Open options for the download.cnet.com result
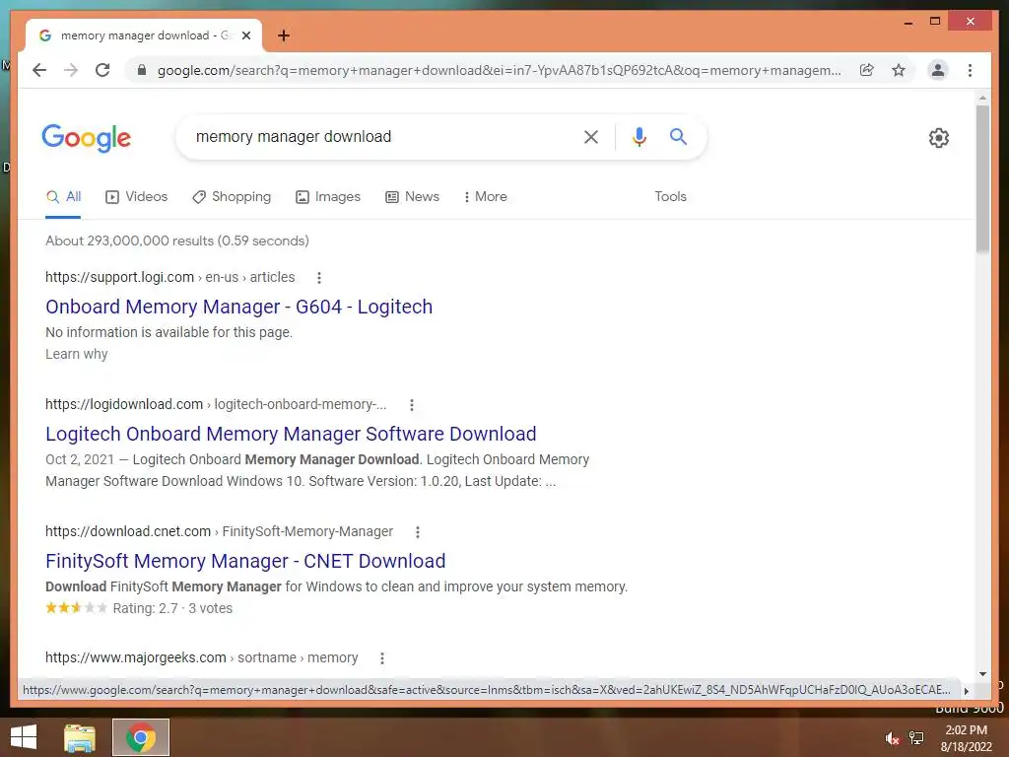The width and height of the screenshot is (1009, 757). [418, 531]
